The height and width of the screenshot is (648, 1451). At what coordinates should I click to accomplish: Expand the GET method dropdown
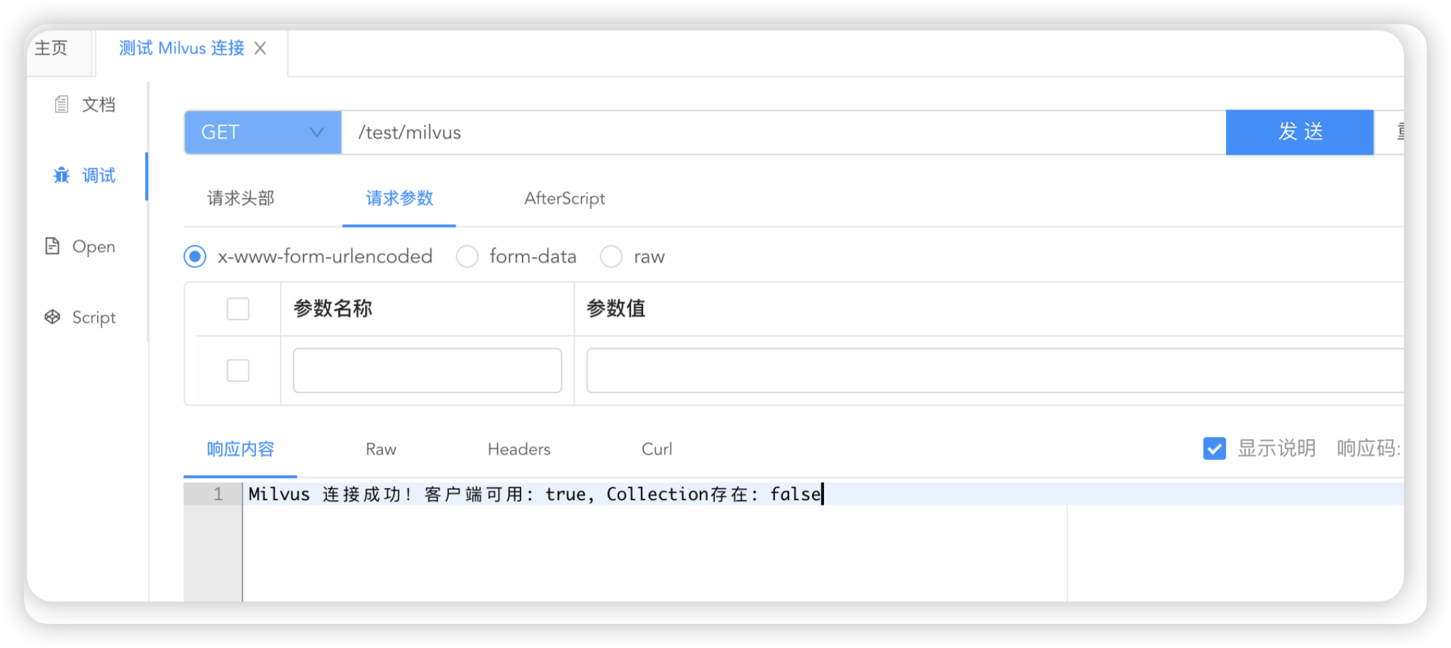coord(263,133)
